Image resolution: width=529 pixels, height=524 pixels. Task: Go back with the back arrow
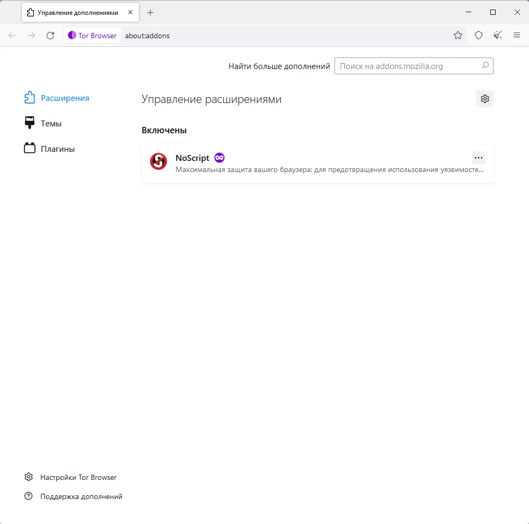click(x=12, y=36)
